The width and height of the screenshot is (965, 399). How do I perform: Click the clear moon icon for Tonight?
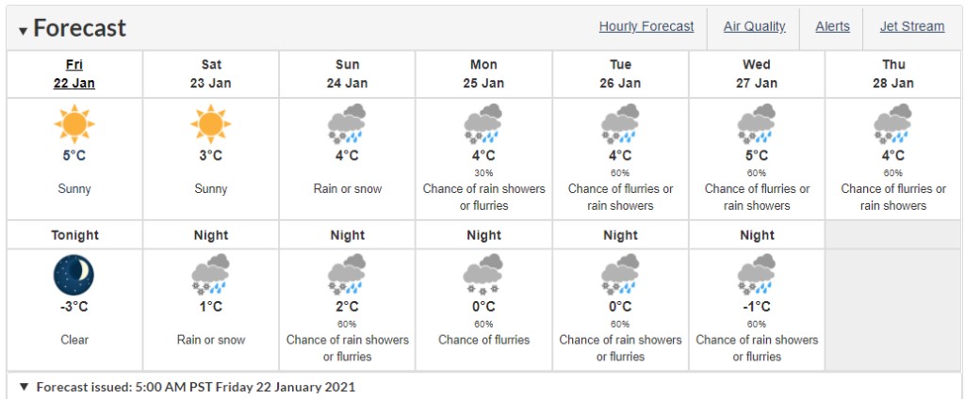74,275
